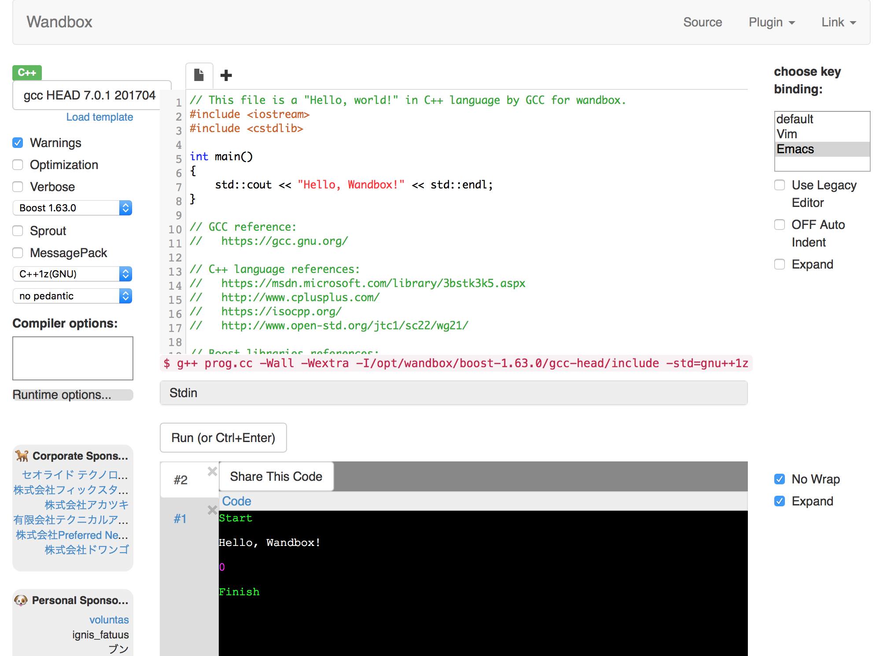Click the Share This Code button
Viewport: 883px width, 656px height.
click(276, 476)
